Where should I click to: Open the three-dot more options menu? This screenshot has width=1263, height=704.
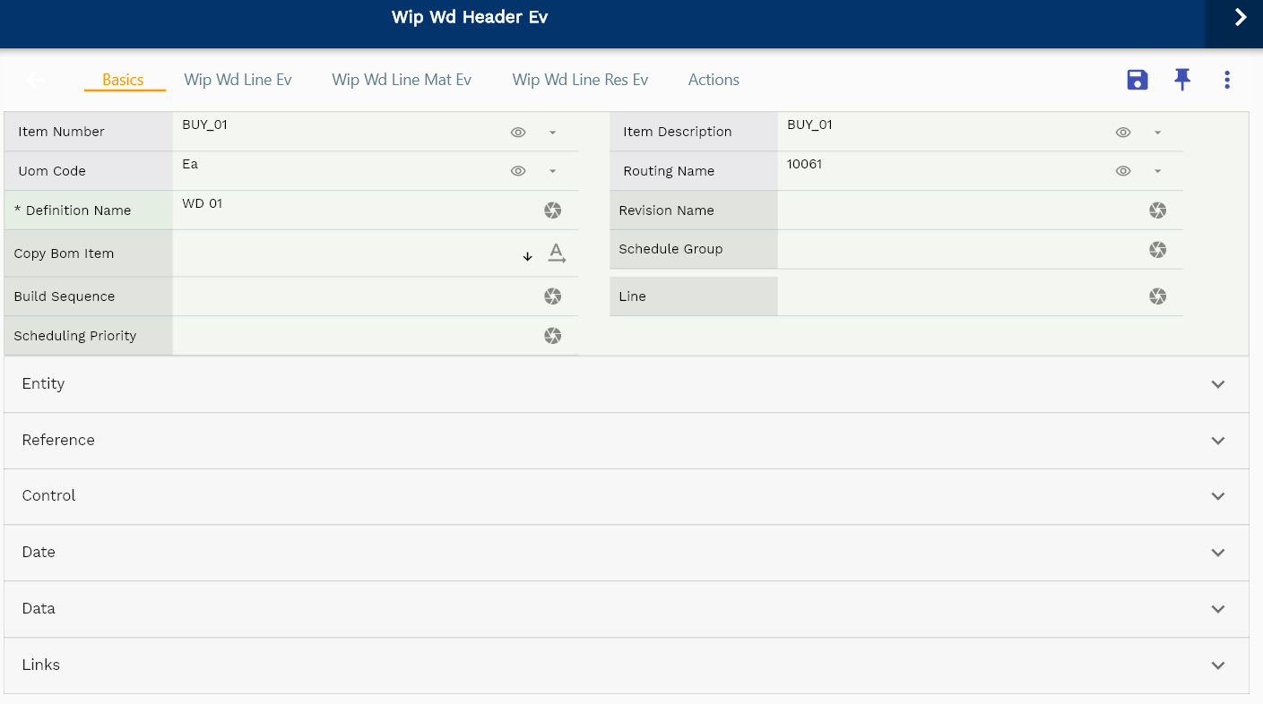tap(1227, 80)
